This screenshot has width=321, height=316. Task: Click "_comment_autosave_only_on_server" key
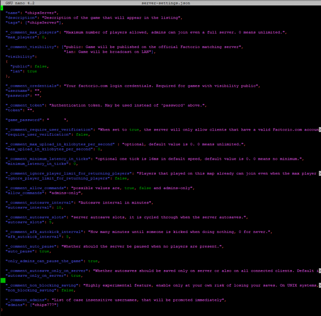click(x=47, y=271)
